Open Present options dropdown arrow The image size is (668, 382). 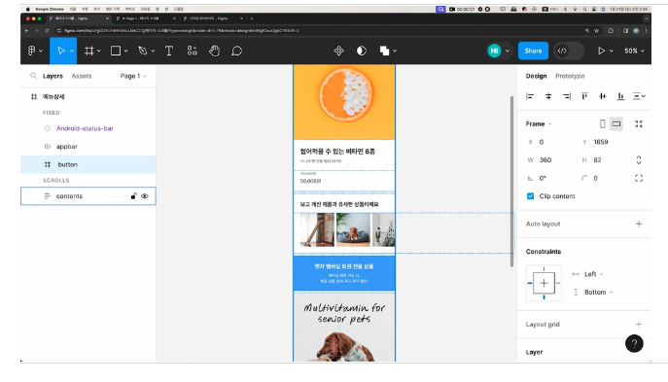(x=611, y=51)
